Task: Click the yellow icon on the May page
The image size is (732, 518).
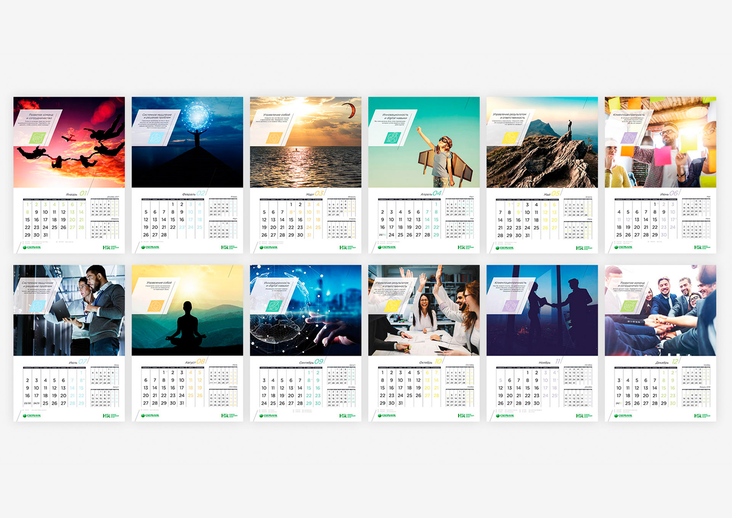Action: click(510, 138)
